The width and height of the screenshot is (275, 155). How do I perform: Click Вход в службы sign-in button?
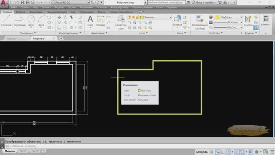[x=204, y=3]
